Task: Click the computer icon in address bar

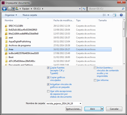Action: 17,9
